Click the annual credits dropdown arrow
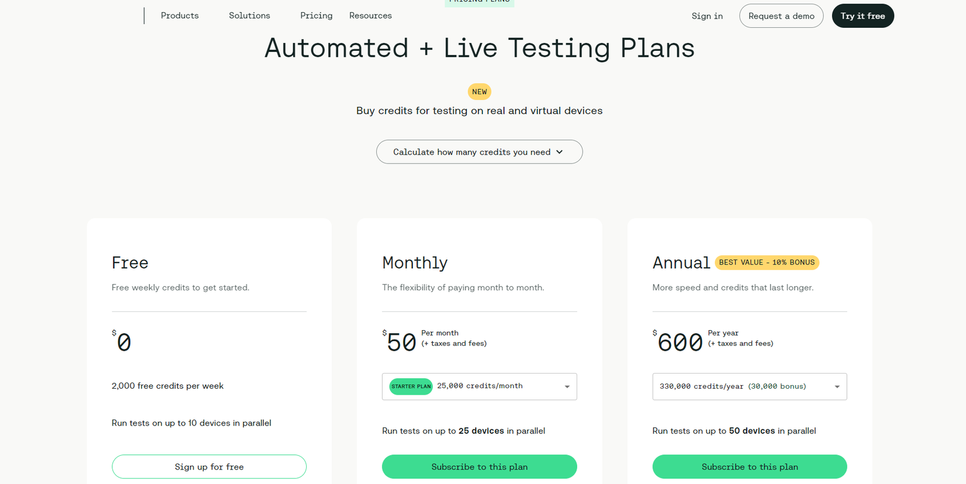Screen dimensions: 966x484 pyautogui.click(x=837, y=387)
